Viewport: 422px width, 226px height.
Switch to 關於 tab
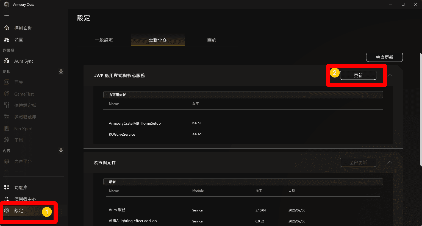coord(212,40)
